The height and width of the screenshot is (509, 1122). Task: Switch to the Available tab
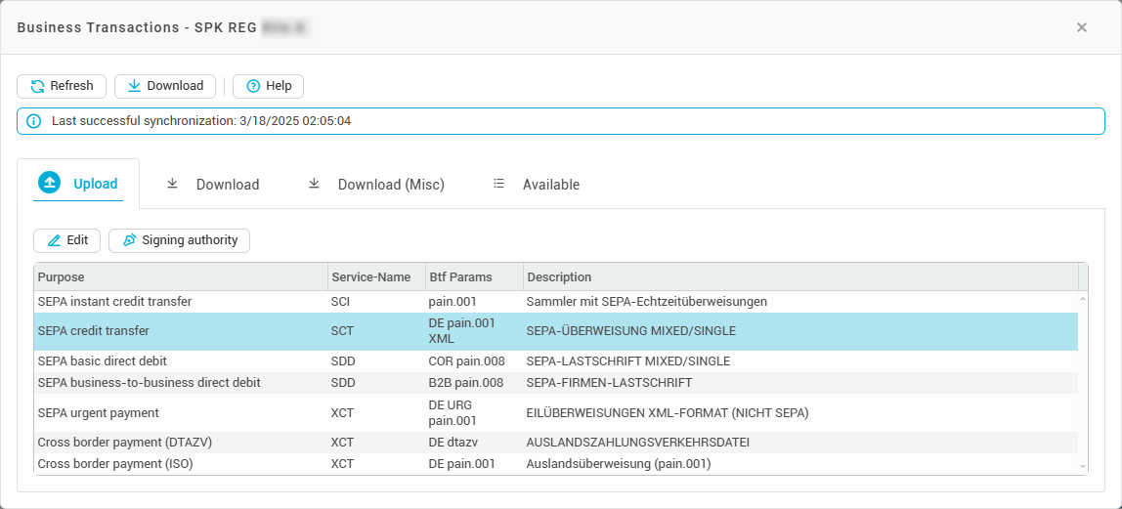536,185
